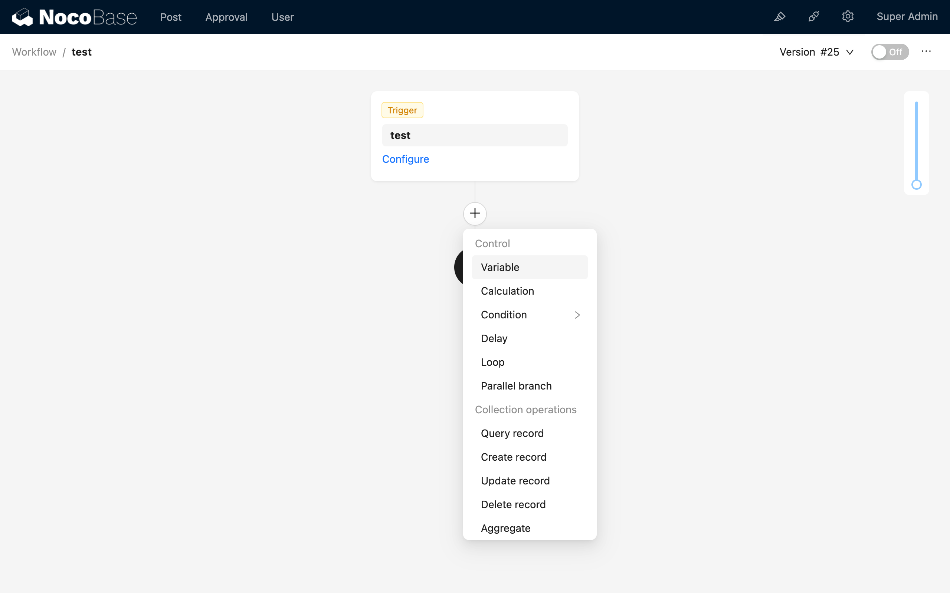Viewport: 950px width, 593px height.
Task: Click the plus add-node button
Action: tap(475, 213)
